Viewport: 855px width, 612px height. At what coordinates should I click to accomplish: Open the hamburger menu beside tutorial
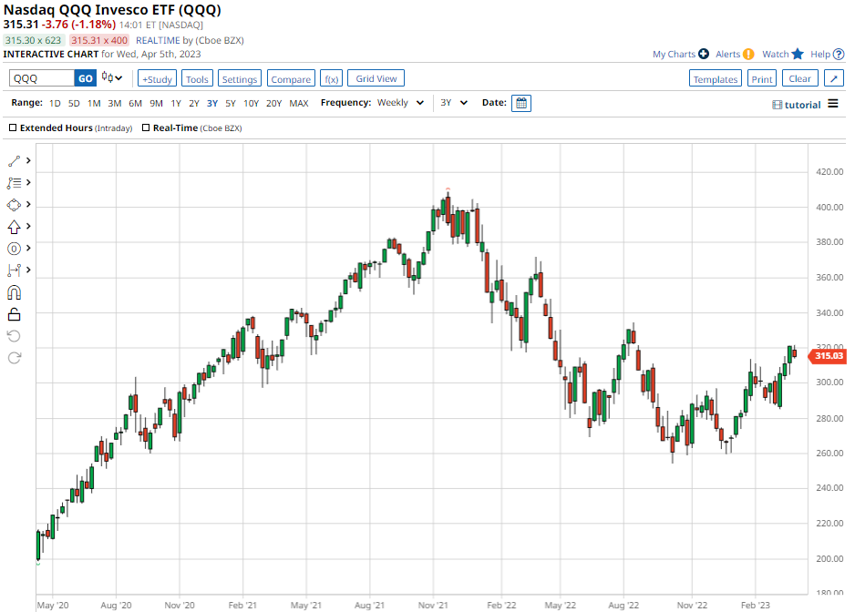832,104
